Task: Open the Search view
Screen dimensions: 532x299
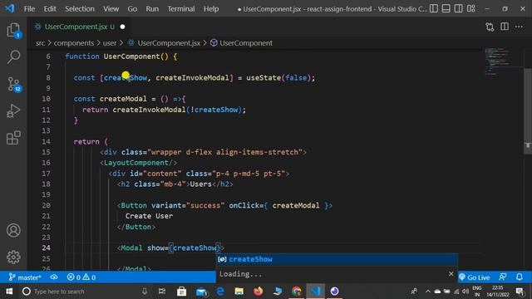Action: [13, 56]
